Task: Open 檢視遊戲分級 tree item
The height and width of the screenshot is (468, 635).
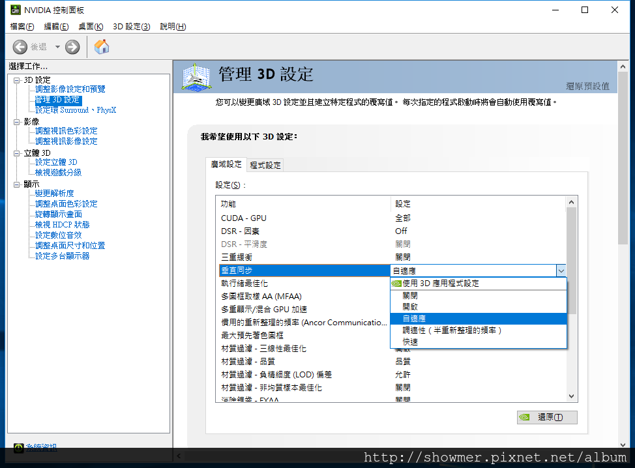Action: (58, 173)
